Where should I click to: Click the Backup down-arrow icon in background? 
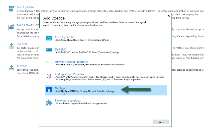pyautogui.click(x=11, y=68)
